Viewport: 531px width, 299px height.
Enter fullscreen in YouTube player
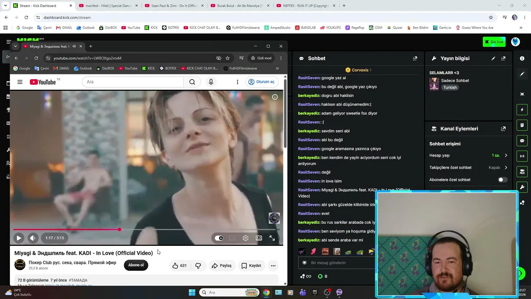click(272, 238)
